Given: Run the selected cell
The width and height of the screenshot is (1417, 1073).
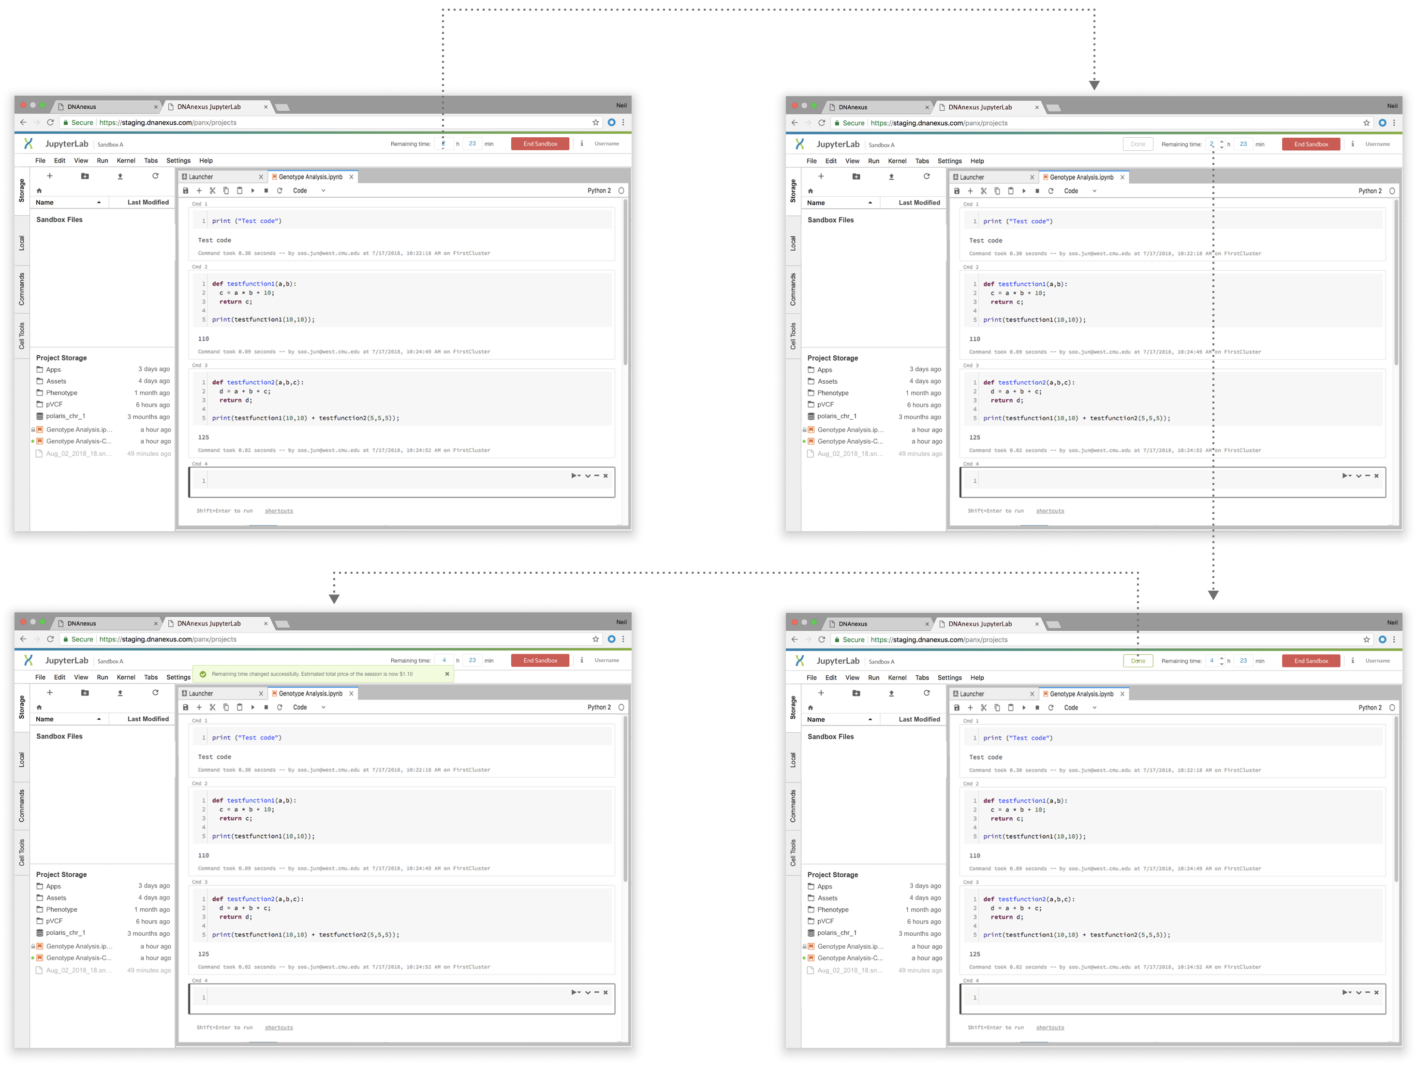Looking at the screenshot, I should 252,190.
